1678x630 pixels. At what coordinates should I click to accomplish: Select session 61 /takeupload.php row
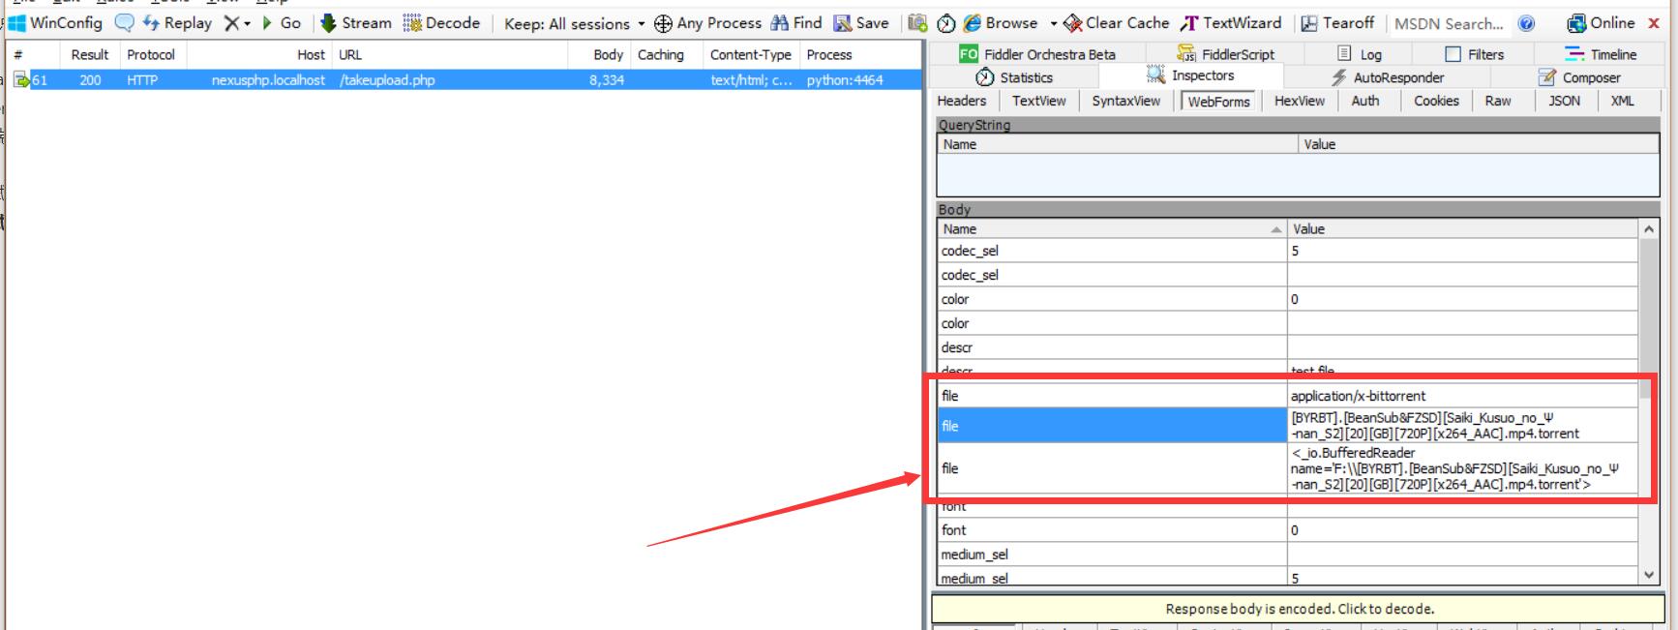coord(463,80)
